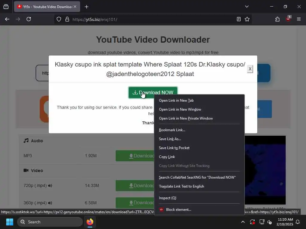Click the Firefox View icon

click(x=6, y=7)
